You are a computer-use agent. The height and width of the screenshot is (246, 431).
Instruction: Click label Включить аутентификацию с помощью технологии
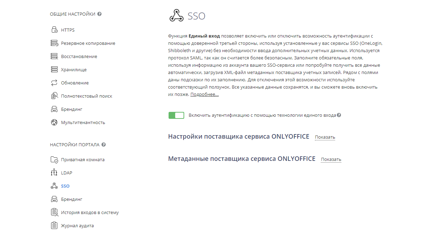pyautogui.click(x=262, y=115)
